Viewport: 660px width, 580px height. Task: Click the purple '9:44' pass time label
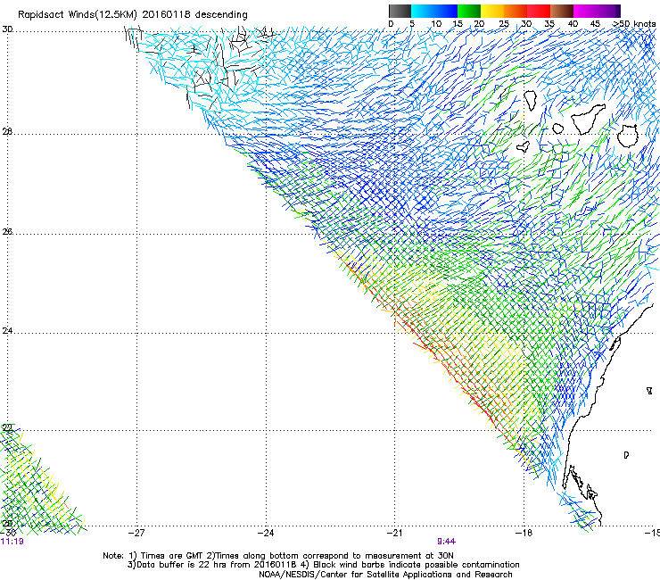click(446, 542)
